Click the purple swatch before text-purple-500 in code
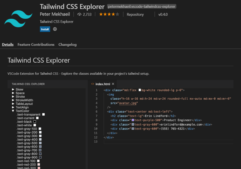 coord(133,120)
